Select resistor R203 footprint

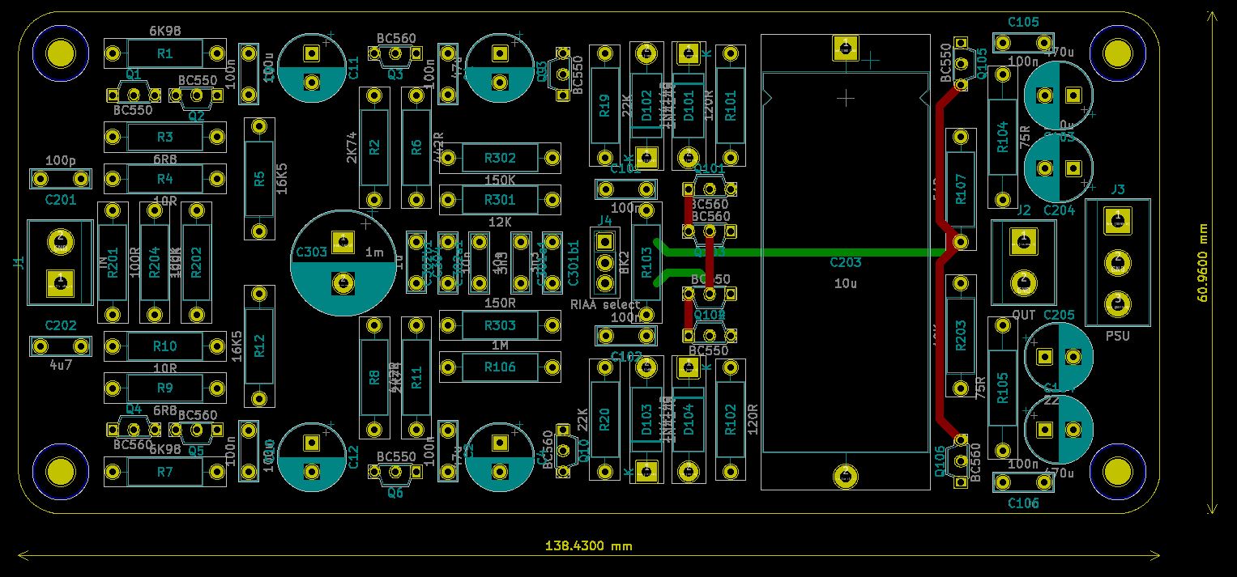[x=961, y=336]
